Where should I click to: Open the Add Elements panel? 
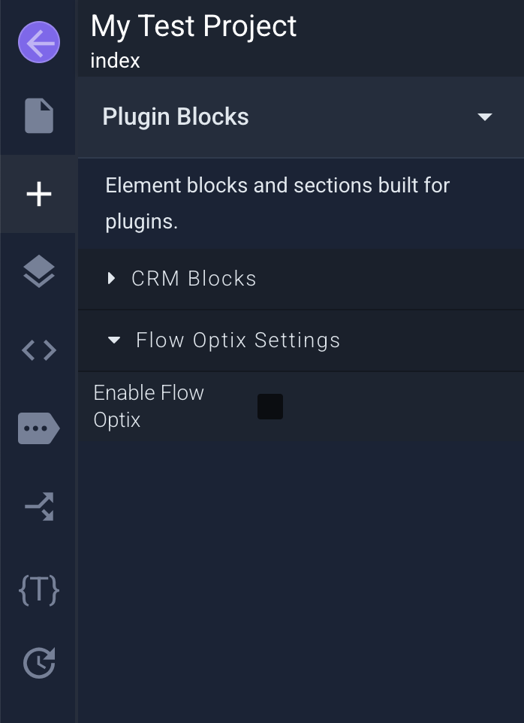[38, 193]
